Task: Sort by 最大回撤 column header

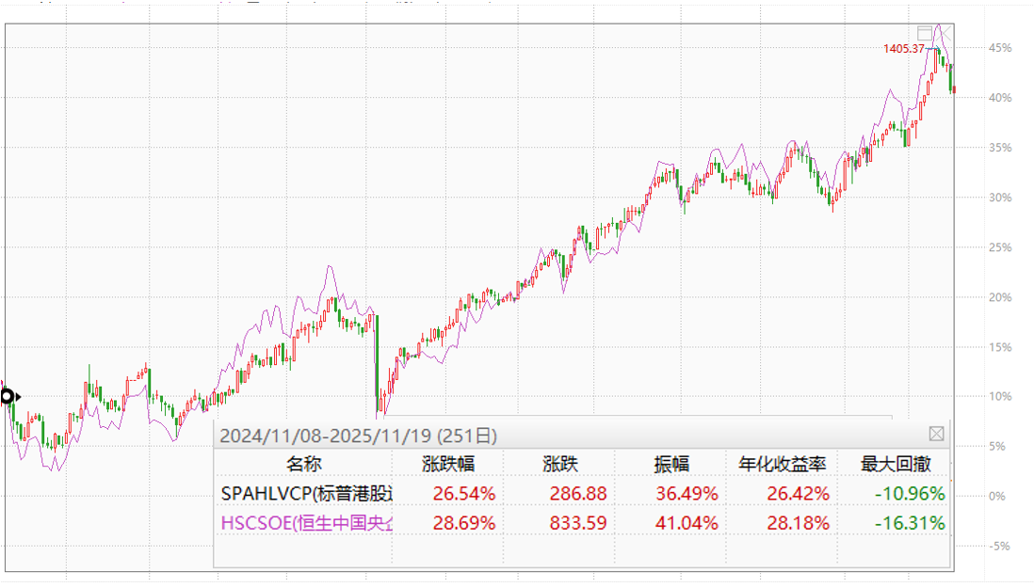Action: 895,464
